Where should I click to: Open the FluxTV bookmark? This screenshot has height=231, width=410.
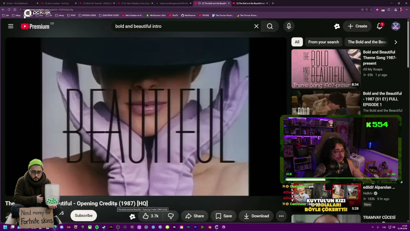pyautogui.click(x=174, y=15)
